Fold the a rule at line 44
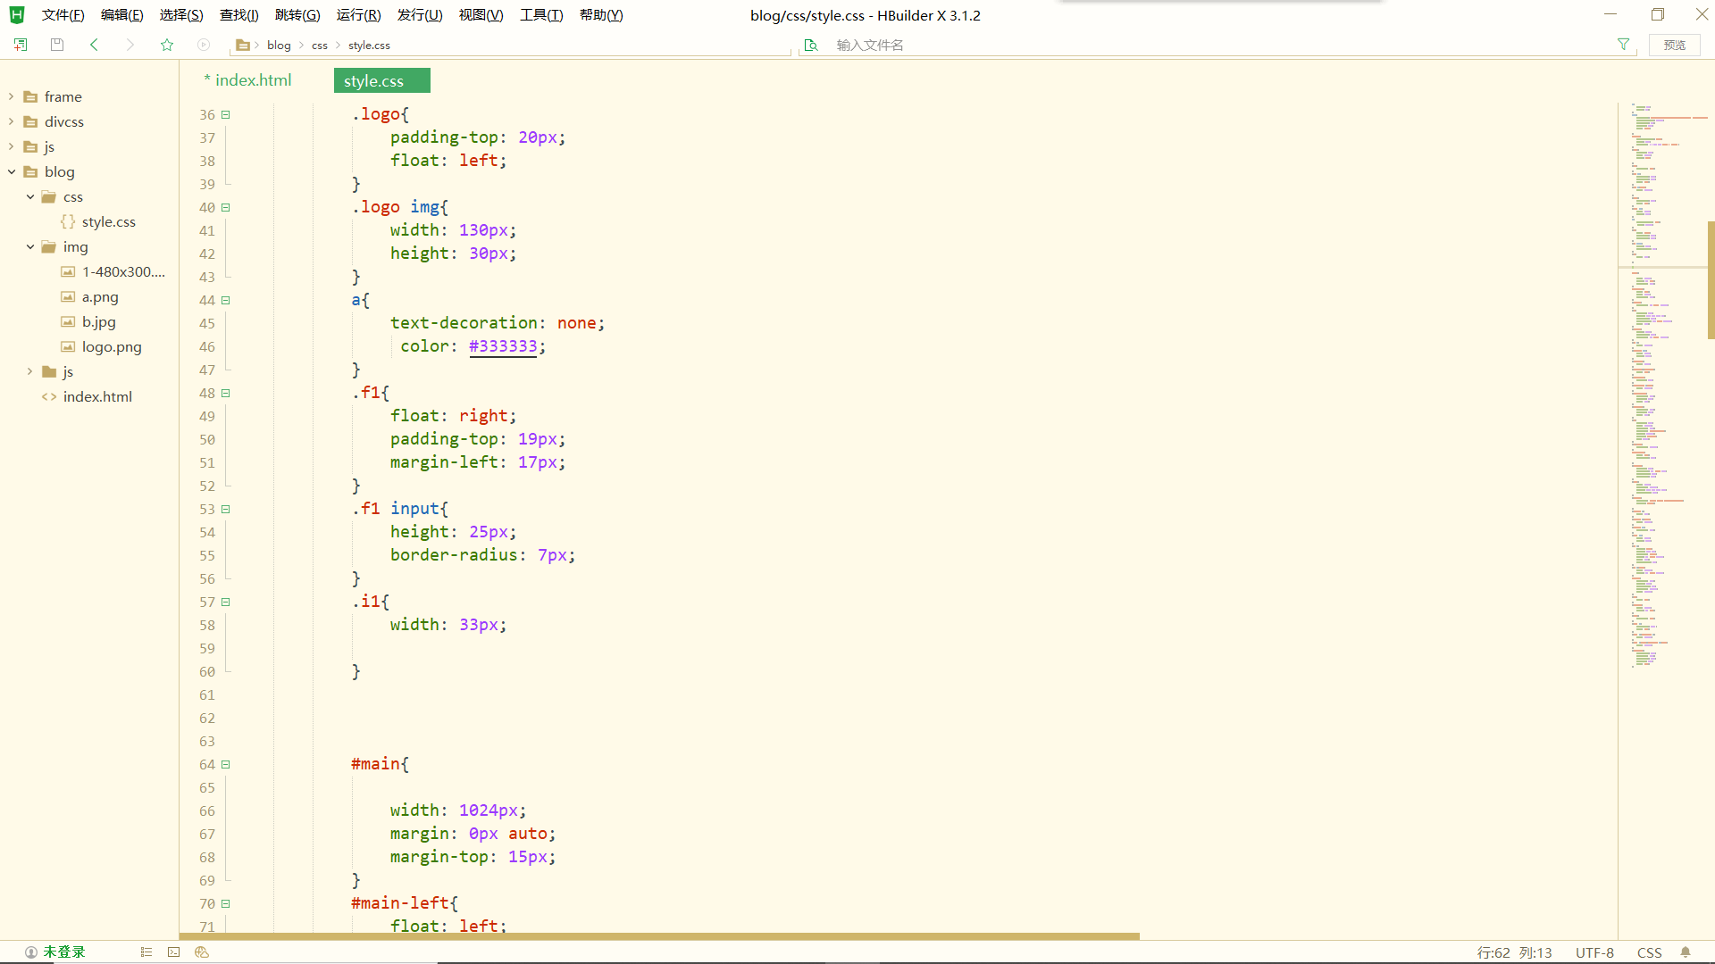Viewport: 1715px width, 964px height. (226, 300)
